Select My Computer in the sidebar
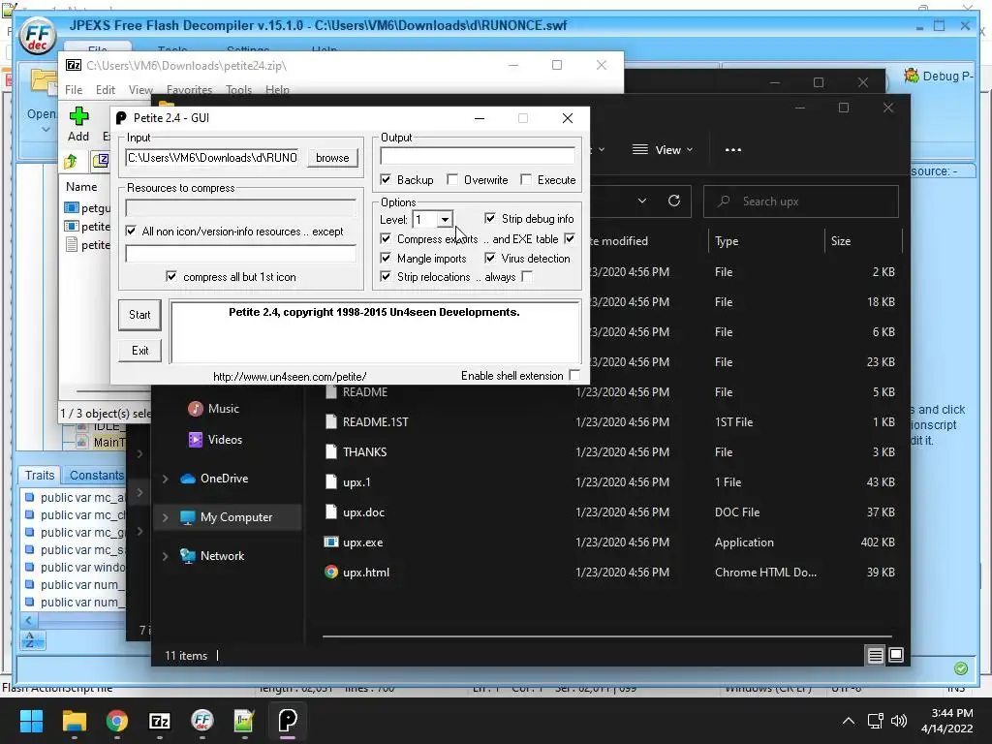 pyautogui.click(x=227, y=517)
